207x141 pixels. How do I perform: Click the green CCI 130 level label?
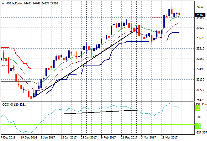198,107
